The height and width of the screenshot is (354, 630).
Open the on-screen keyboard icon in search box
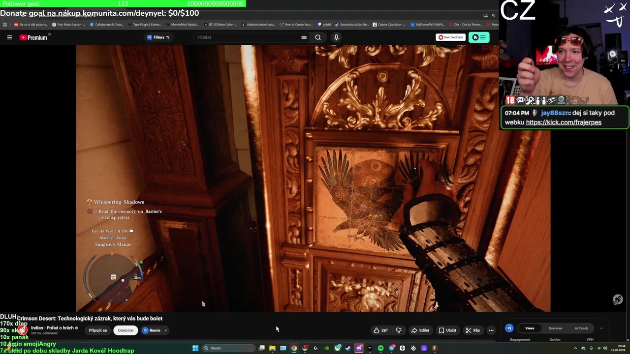click(304, 37)
